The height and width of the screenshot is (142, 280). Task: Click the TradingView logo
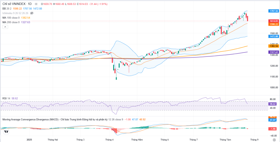pyautogui.click(x=6, y=132)
